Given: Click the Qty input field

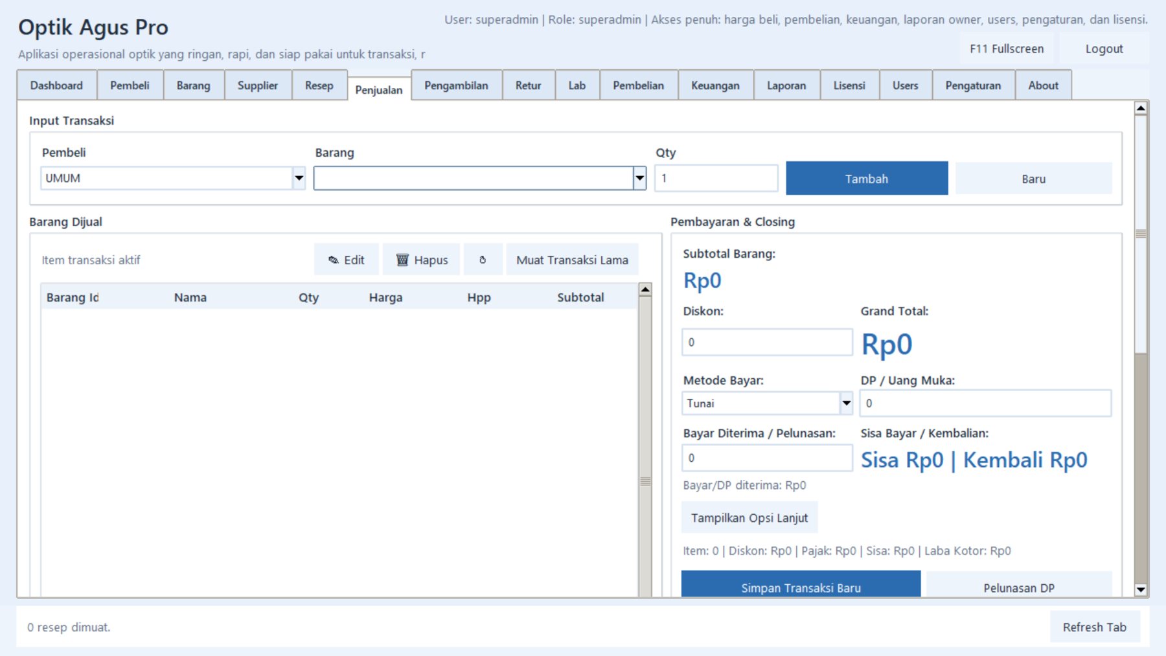Looking at the screenshot, I should (716, 178).
